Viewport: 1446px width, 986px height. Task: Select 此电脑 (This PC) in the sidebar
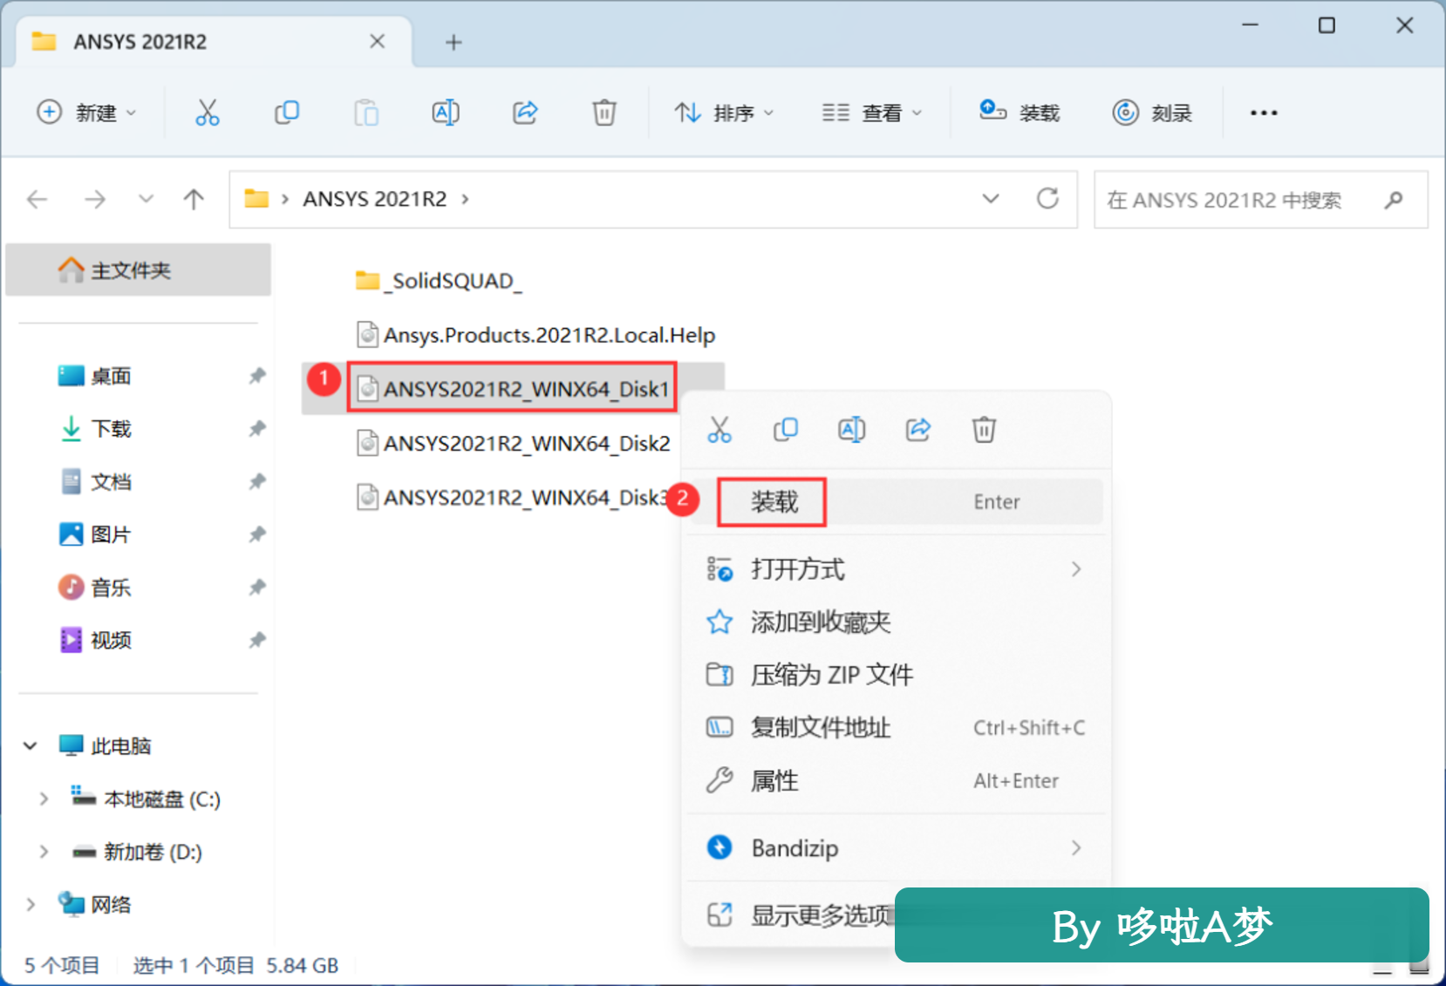(105, 746)
